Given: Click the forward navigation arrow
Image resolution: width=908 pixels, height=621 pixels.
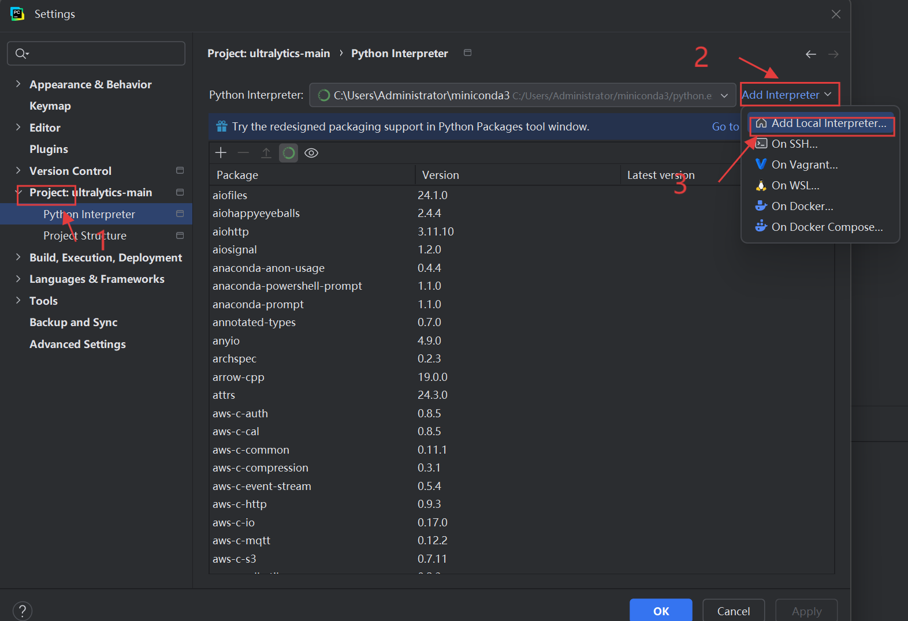Looking at the screenshot, I should [x=833, y=54].
